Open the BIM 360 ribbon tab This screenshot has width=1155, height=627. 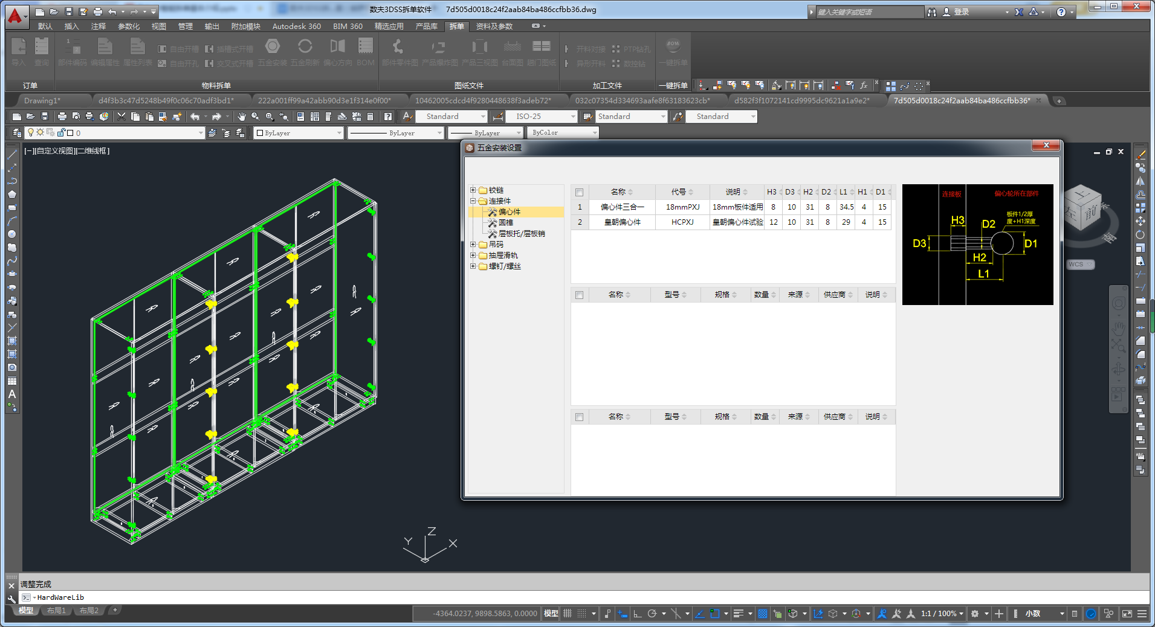tap(348, 27)
